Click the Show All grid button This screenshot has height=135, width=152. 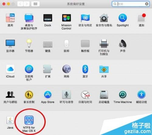35,4
